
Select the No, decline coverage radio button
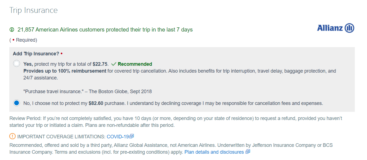click(x=17, y=103)
